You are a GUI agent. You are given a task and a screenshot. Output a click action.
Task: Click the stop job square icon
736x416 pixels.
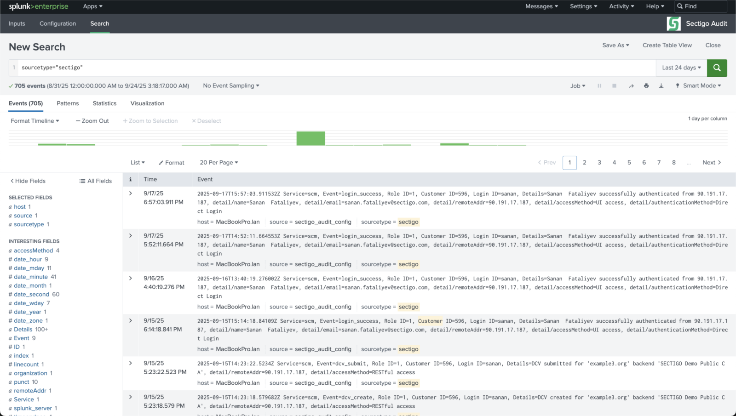point(614,86)
